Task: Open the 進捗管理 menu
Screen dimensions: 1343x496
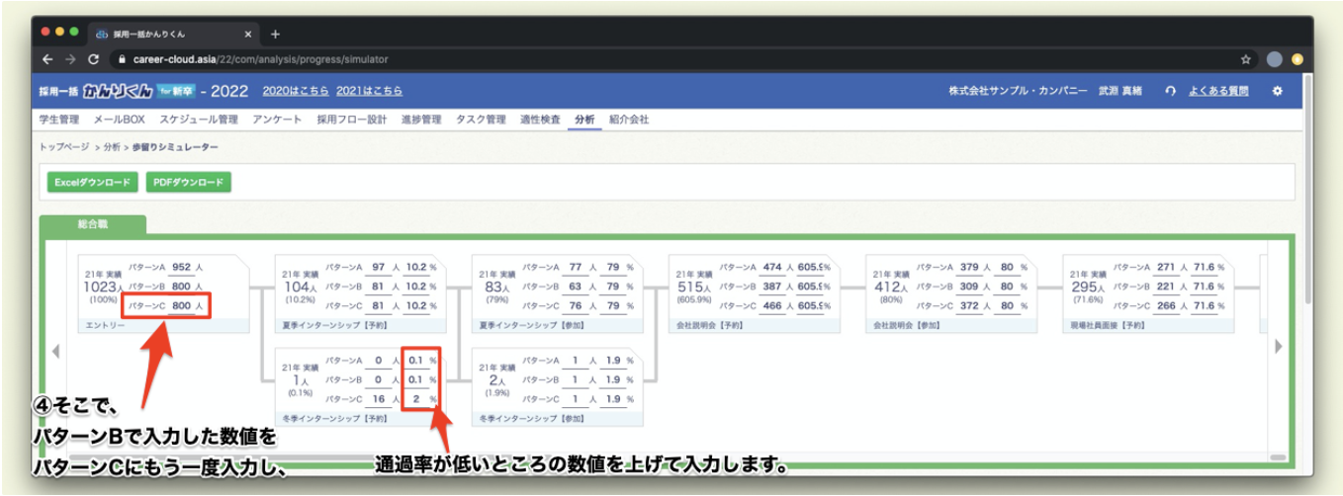Action: pos(421,120)
